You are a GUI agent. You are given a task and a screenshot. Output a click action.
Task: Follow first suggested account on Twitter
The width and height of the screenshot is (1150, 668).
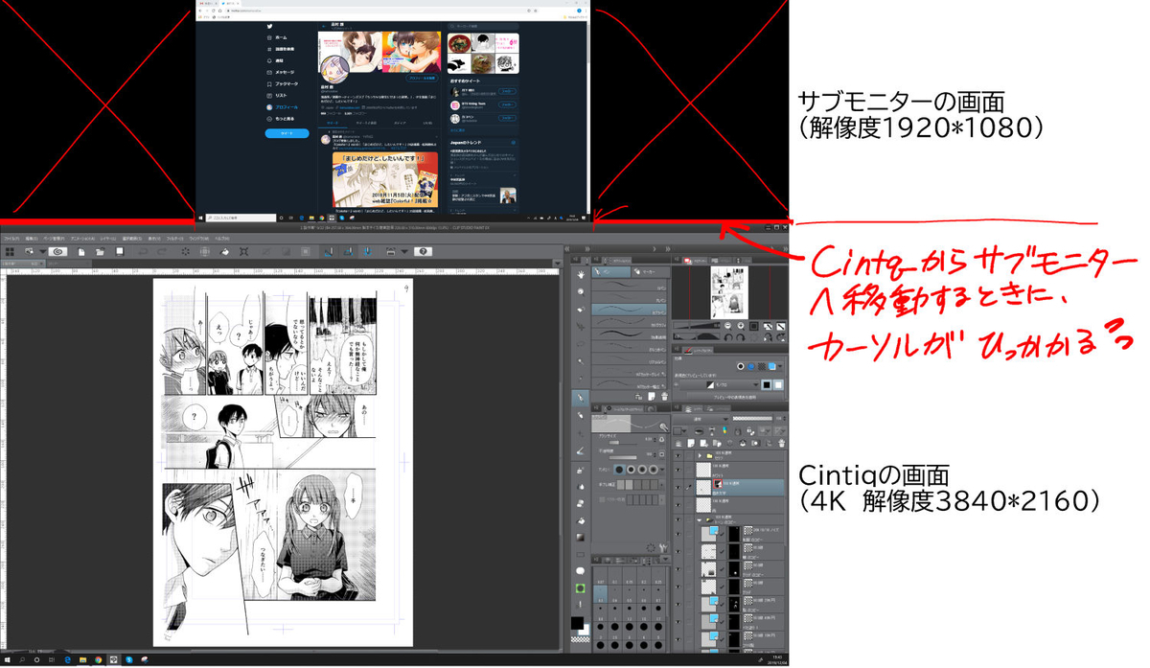[x=507, y=91]
